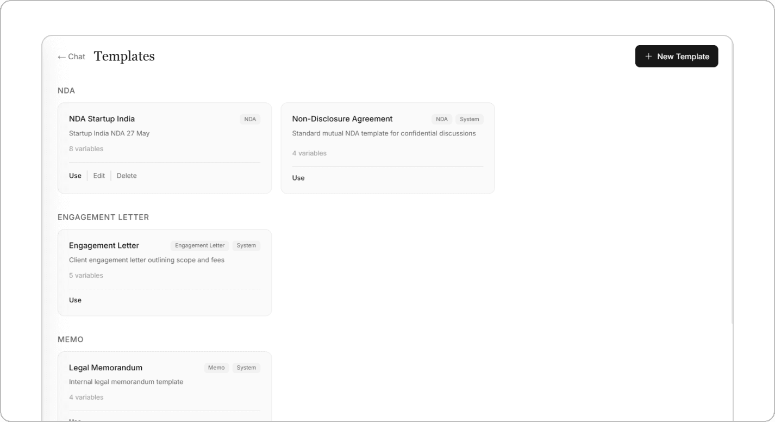This screenshot has height=422, width=775.
Task: Select the Engagement Letter card title
Action: coord(104,246)
